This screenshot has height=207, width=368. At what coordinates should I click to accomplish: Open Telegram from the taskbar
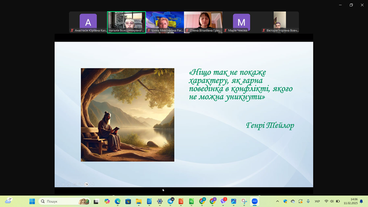pyautogui.click(x=171, y=201)
